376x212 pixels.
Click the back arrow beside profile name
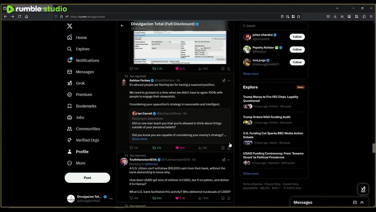click(x=122, y=26)
